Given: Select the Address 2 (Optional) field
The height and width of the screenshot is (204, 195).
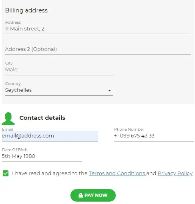Looking at the screenshot, I should [x=98, y=49].
